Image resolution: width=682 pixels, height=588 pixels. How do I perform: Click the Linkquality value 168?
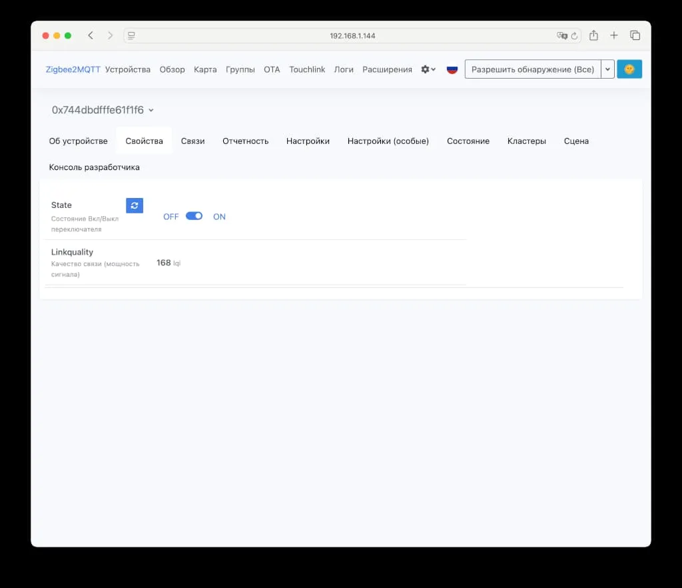(164, 263)
